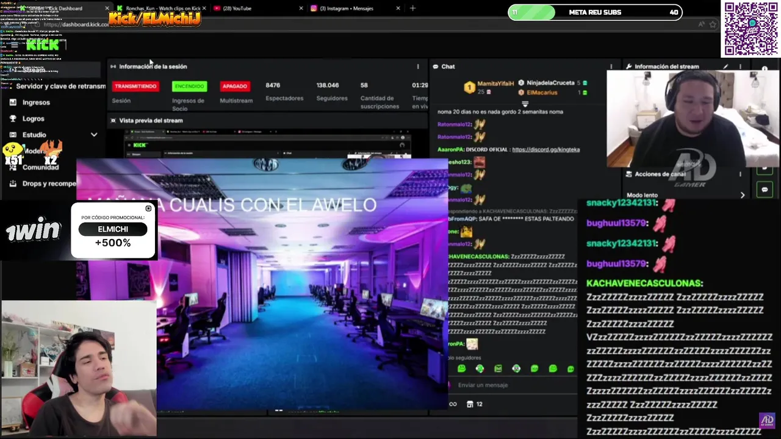Screen dimensions: 781x439
Task: Open the Acciones de canal options menu
Action: click(740, 174)
